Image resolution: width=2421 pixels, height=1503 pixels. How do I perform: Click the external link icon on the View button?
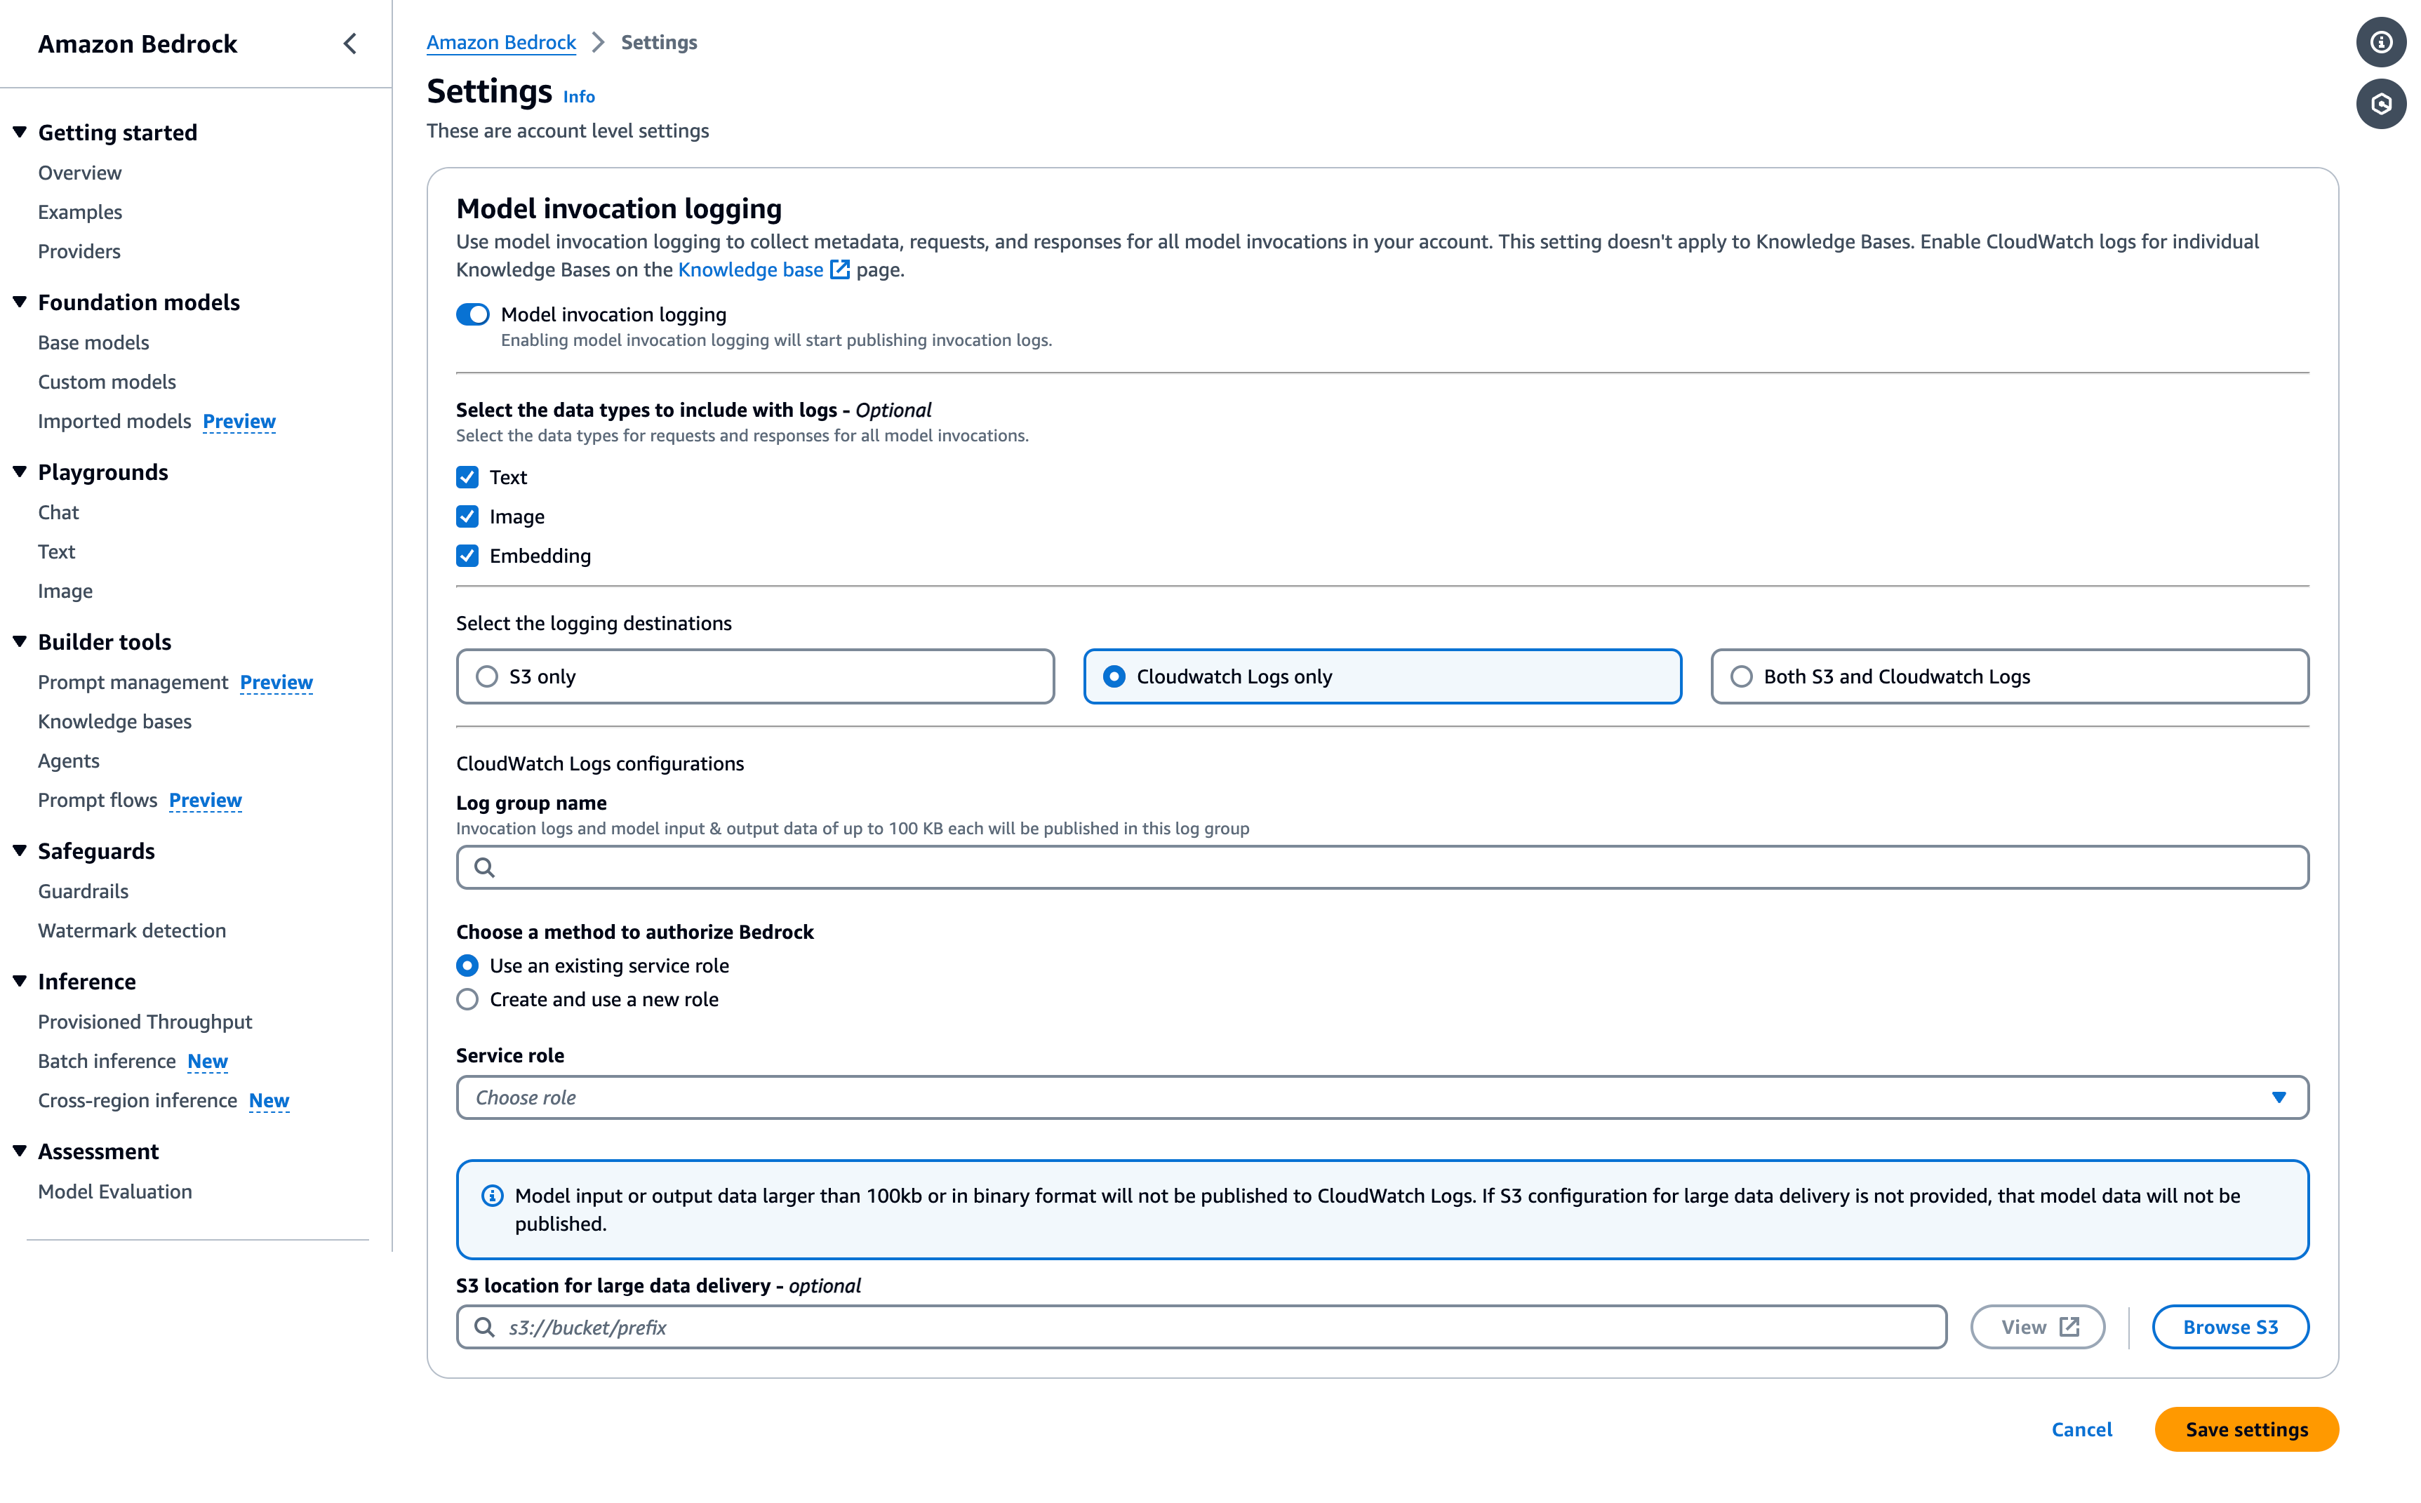2069,1326
